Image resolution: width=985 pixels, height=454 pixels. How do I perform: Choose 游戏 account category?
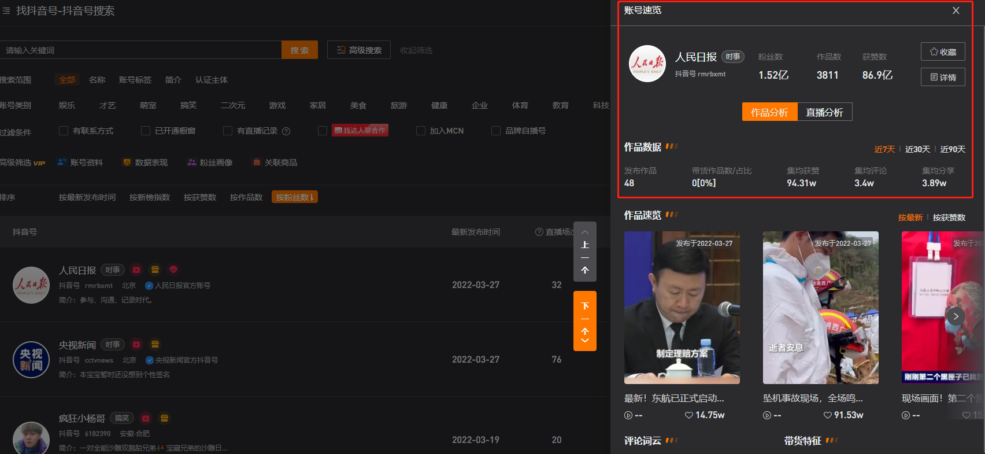point(277,105)
